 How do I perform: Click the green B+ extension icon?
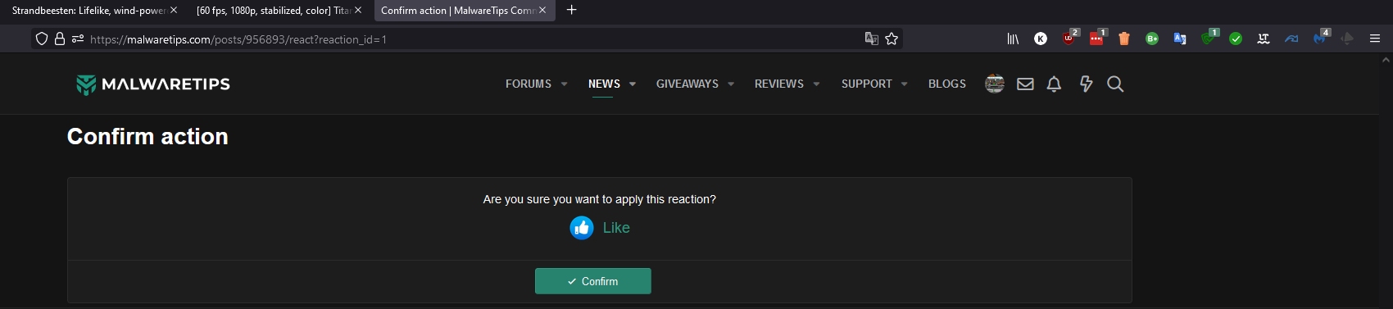1152,39
